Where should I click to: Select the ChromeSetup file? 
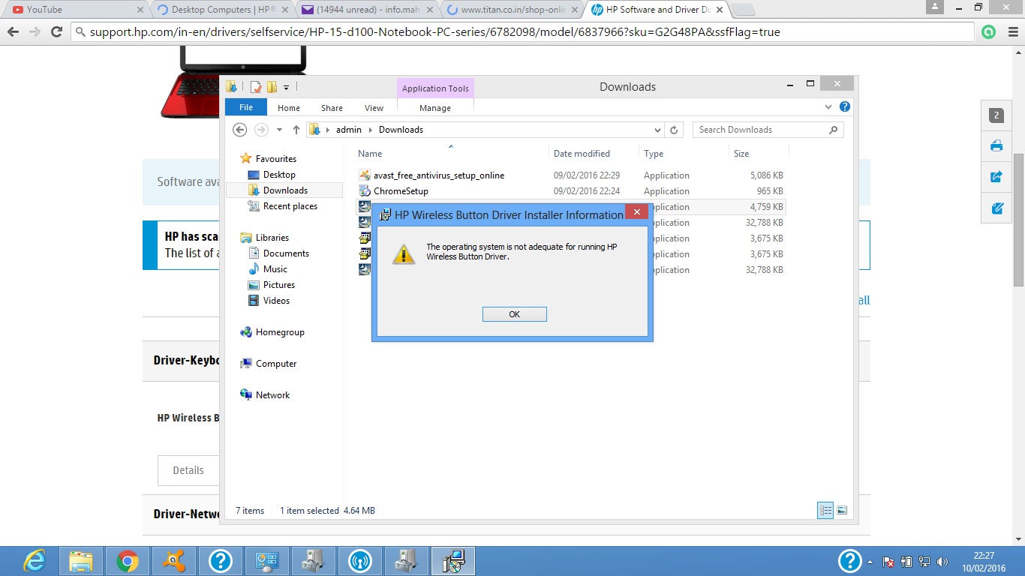coord(401,191)
